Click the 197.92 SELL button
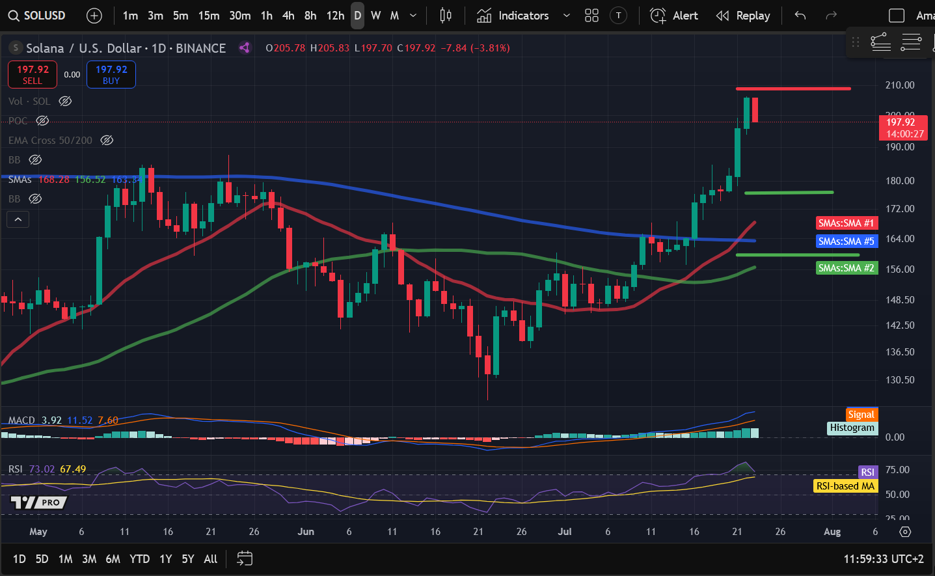Viewport: 935px width, 576px height. click(x=33, y=74)
